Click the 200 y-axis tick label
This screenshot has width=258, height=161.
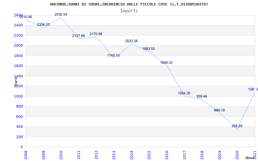coord(19,137)
